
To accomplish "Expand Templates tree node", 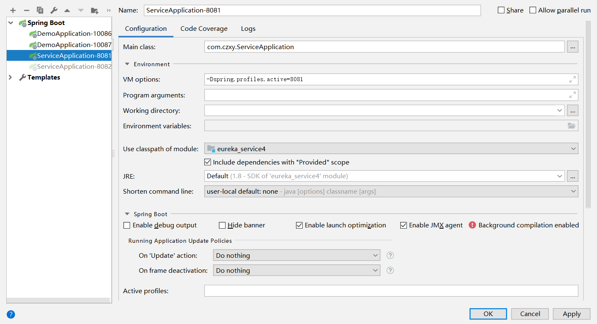I will pyautogui.click(x=11, y=77).
